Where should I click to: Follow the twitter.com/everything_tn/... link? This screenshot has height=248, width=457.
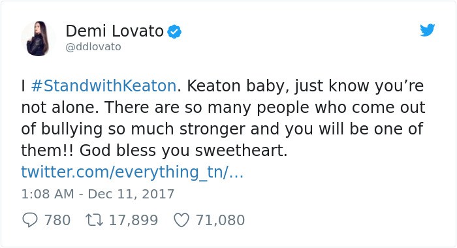[x=132, y=172]
